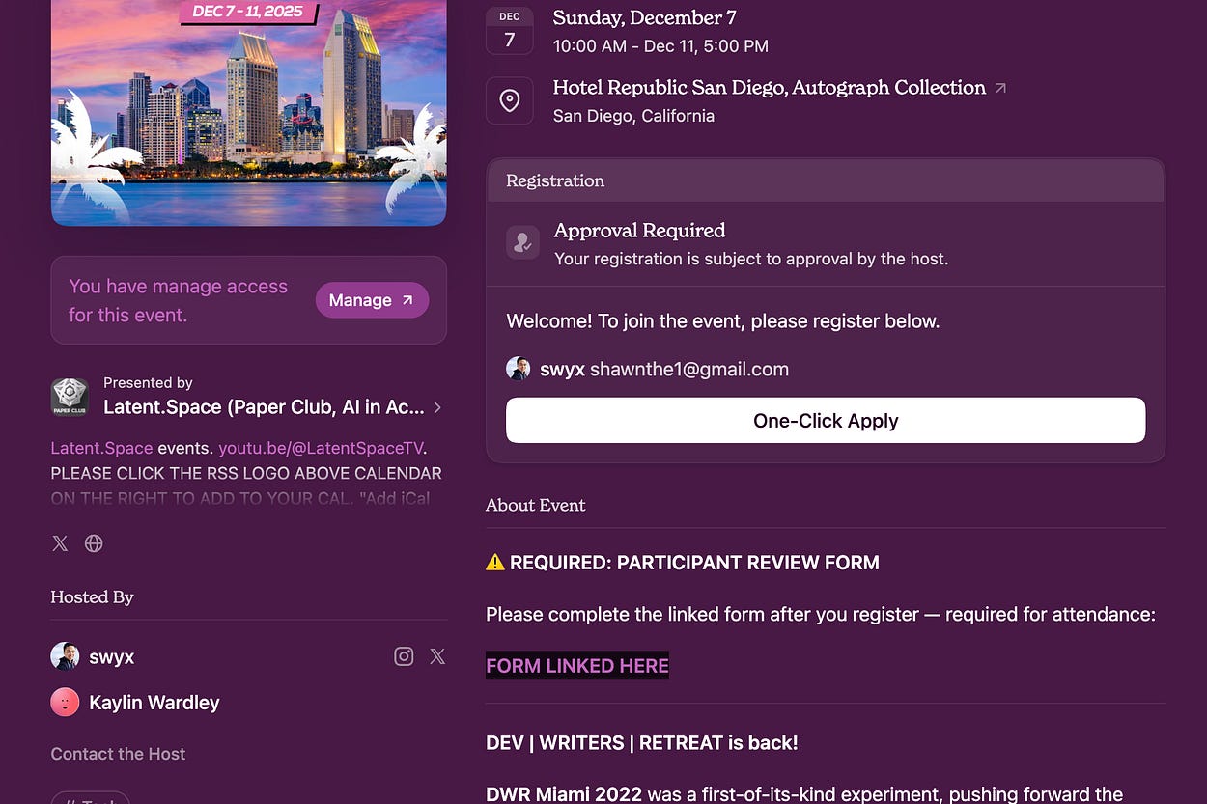Open the San Diego event cover image

pyautogui.click(x=248, y=113)
